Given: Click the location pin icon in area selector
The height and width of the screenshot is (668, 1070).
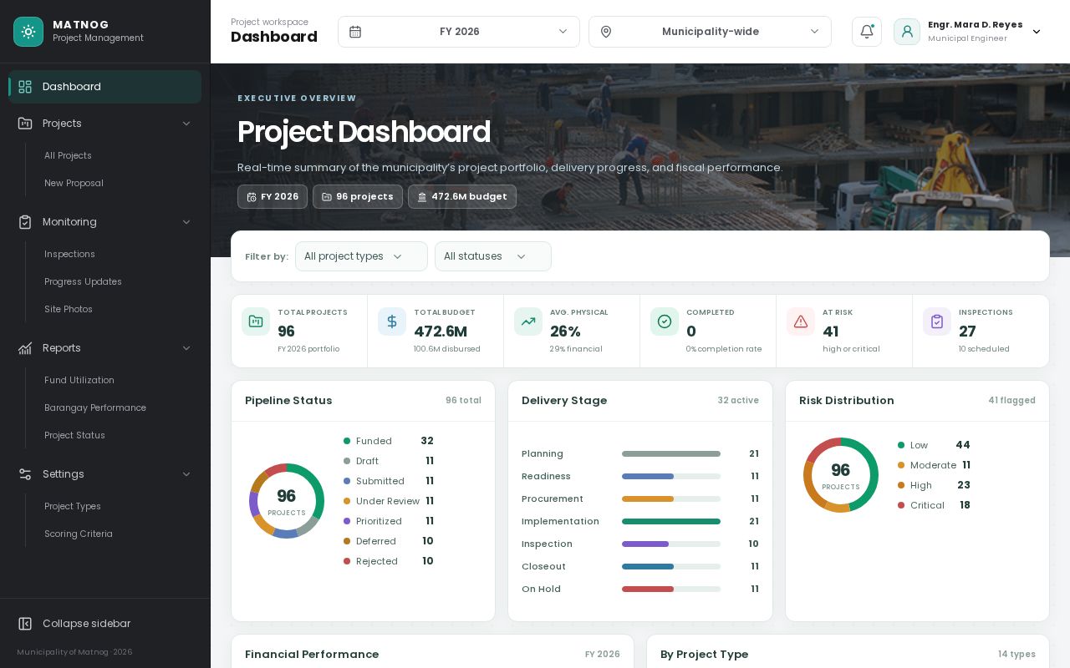Looking at the screenshot, I should coord(606,32).
